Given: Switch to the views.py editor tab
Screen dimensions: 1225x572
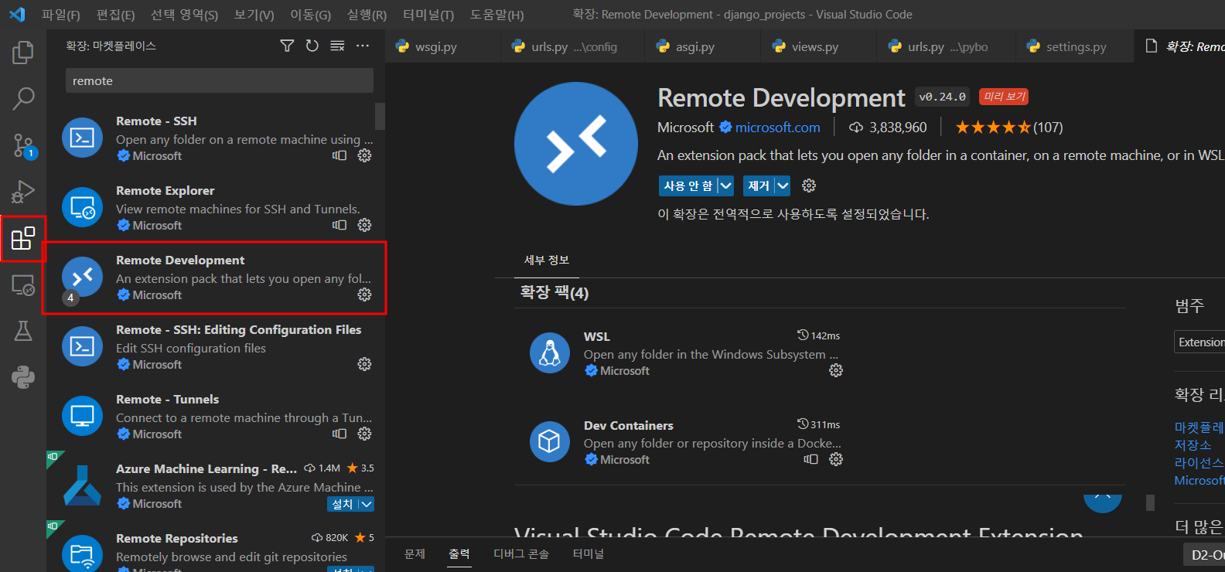Looking at the screenshot, I should tap(819, 46).
